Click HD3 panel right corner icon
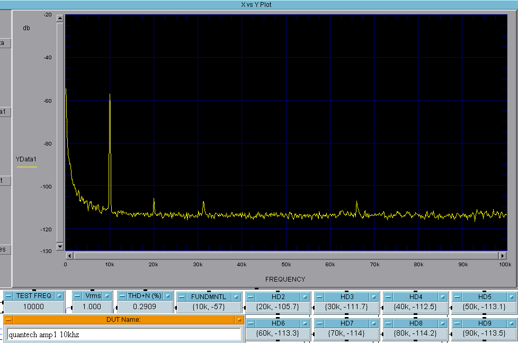The width and height of the screenshot is (518, 343). click(373, 297)
